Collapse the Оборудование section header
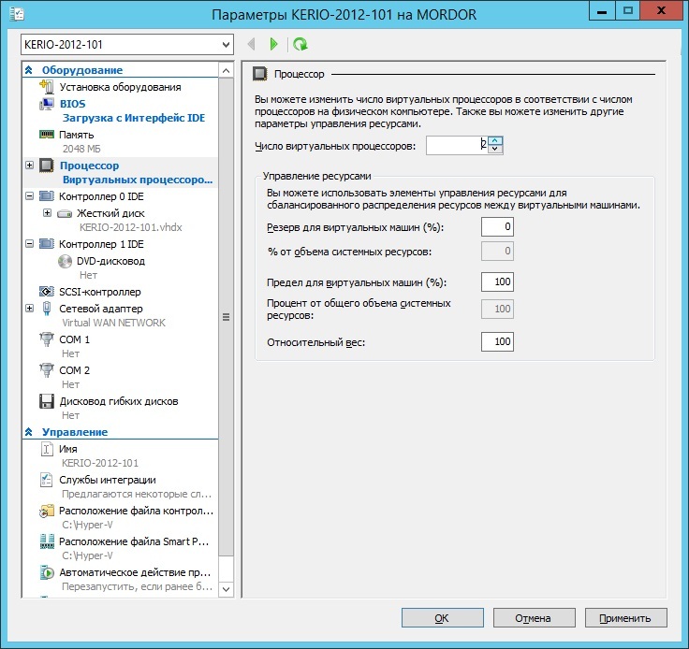Viewport: 689px width, 649px height. tap(29, 70)
